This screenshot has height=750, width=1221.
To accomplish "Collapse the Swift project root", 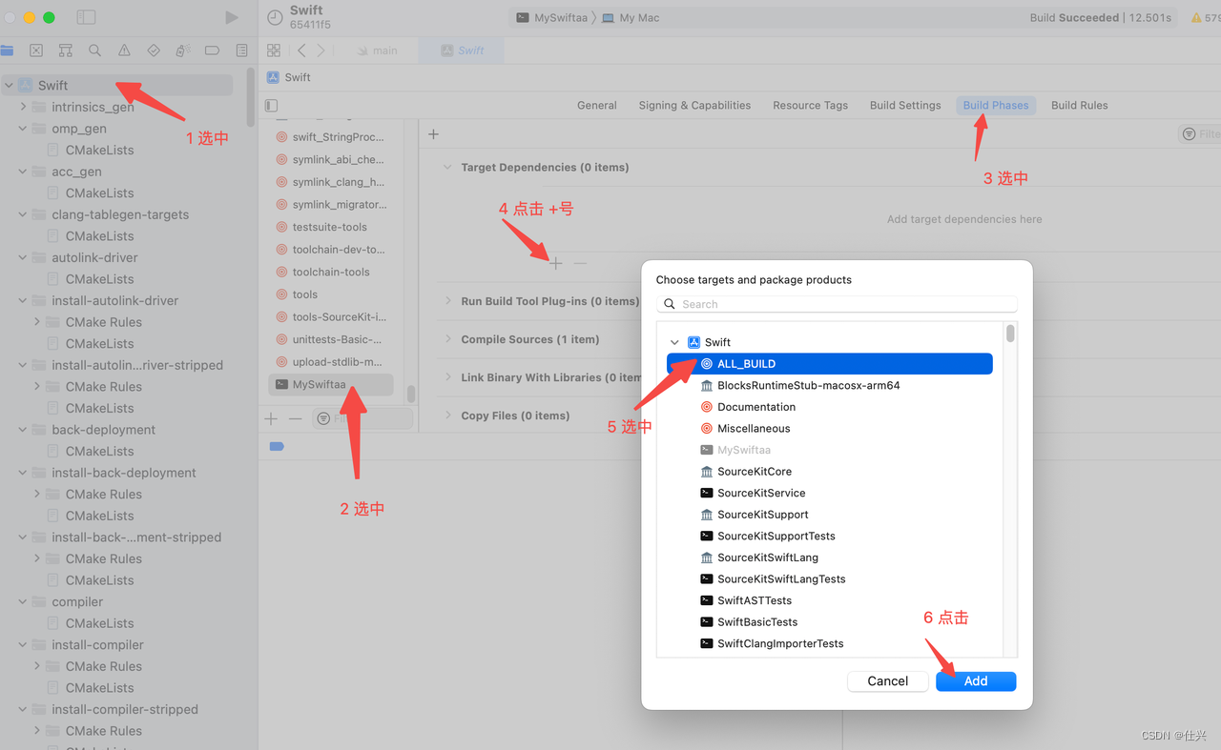I will click(9, 85).
